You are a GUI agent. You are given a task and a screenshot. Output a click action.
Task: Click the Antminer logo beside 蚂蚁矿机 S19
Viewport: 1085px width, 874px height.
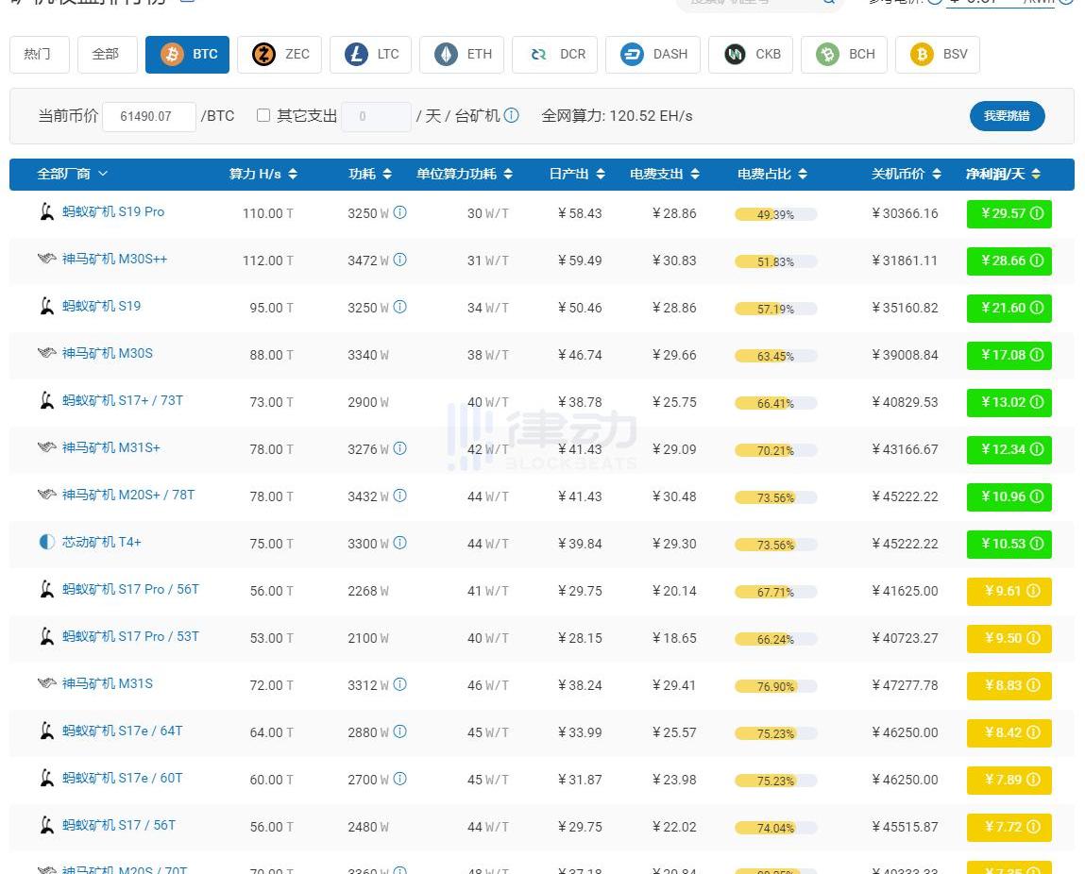coord(46,306)
